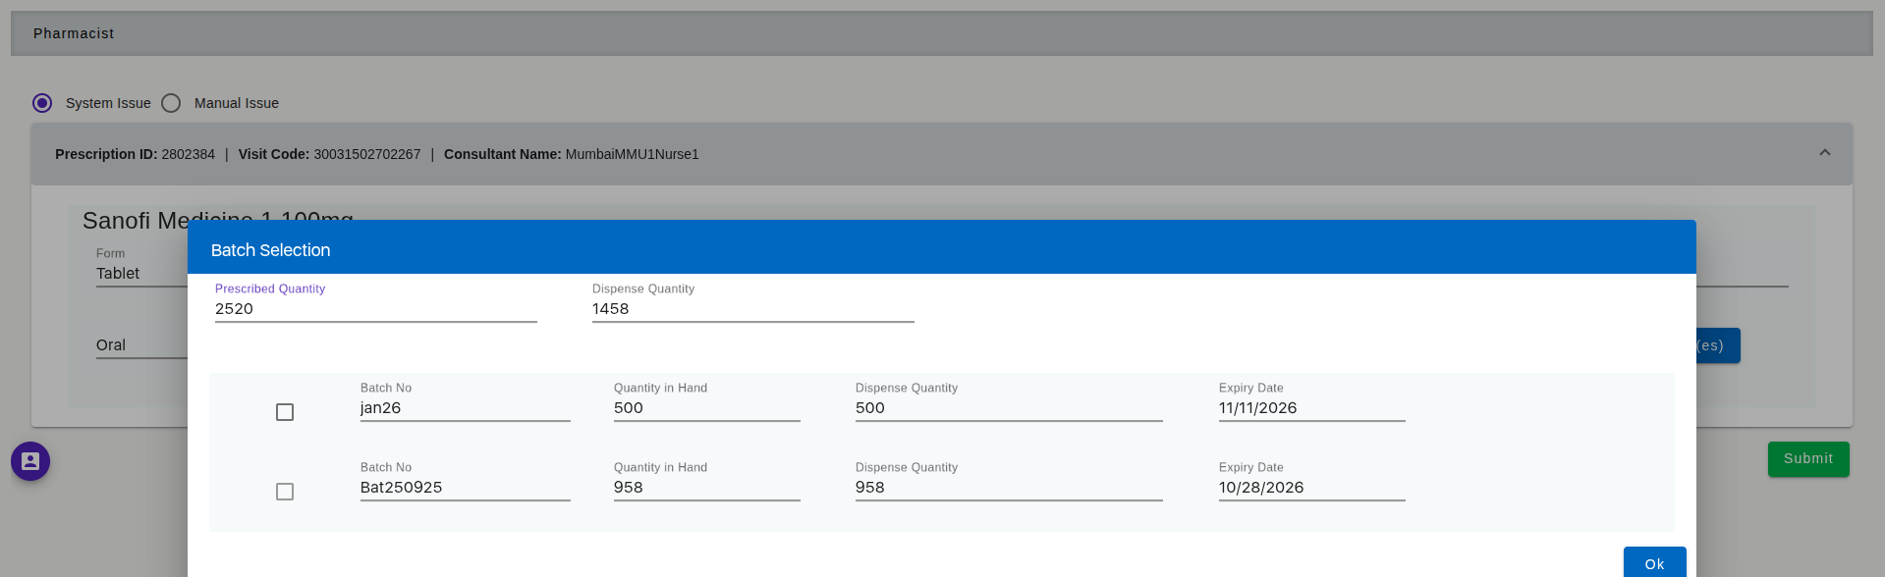1885x577 pixels.
Task: Click the Oral route field
Action: click(138, 345)
